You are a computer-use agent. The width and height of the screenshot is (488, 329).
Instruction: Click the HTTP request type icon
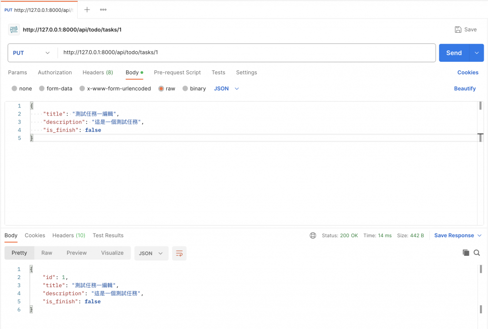[x=14, y=30]
